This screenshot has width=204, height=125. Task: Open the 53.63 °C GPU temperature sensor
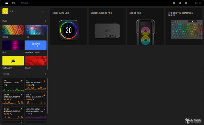pos(13,99)
